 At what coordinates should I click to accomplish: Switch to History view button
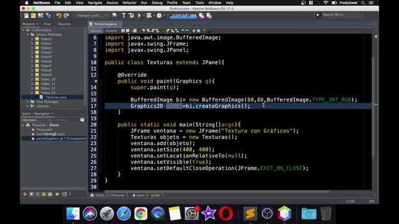tap(111, 30)
